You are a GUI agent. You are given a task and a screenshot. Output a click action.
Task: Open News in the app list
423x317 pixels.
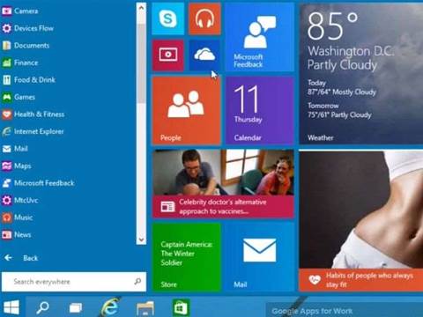tap(17, 235)
